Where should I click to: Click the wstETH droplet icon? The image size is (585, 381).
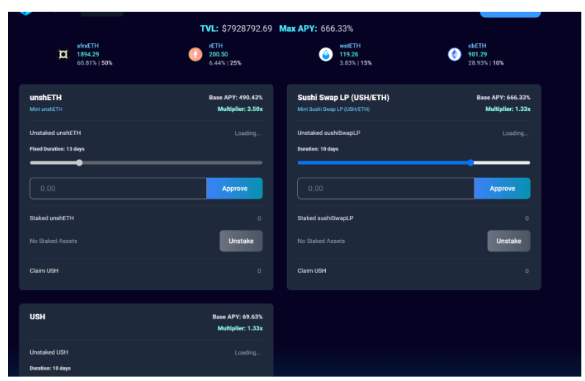tap(326, 54)
